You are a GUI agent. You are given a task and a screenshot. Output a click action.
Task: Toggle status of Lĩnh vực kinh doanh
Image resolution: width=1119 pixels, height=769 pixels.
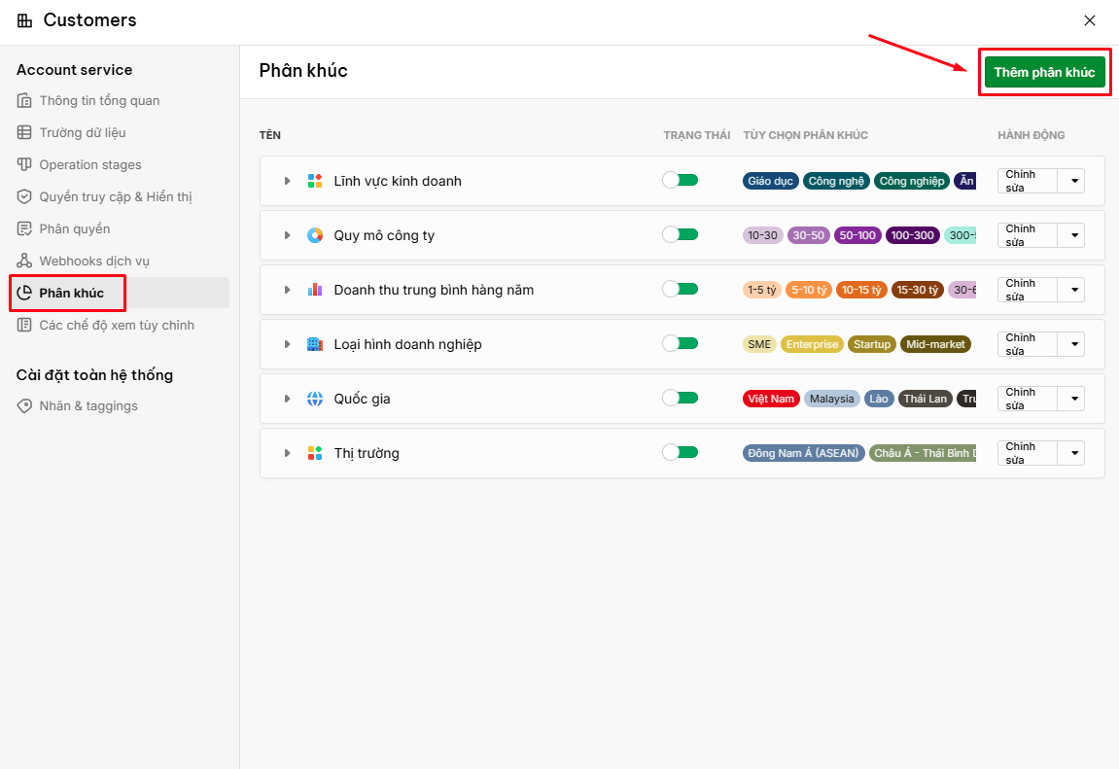[x=681, y=181]
